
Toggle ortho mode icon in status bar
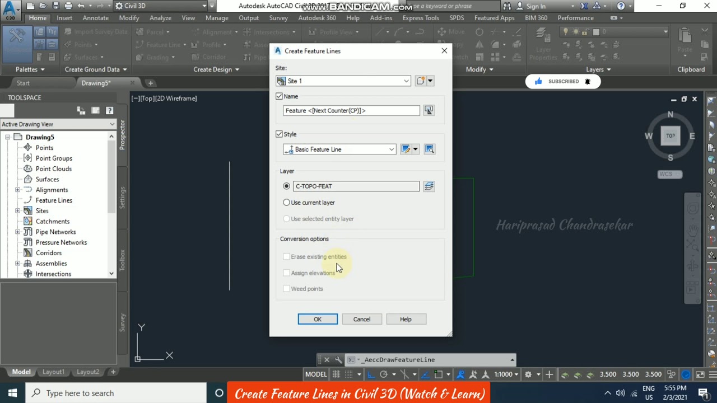(371, 374)
